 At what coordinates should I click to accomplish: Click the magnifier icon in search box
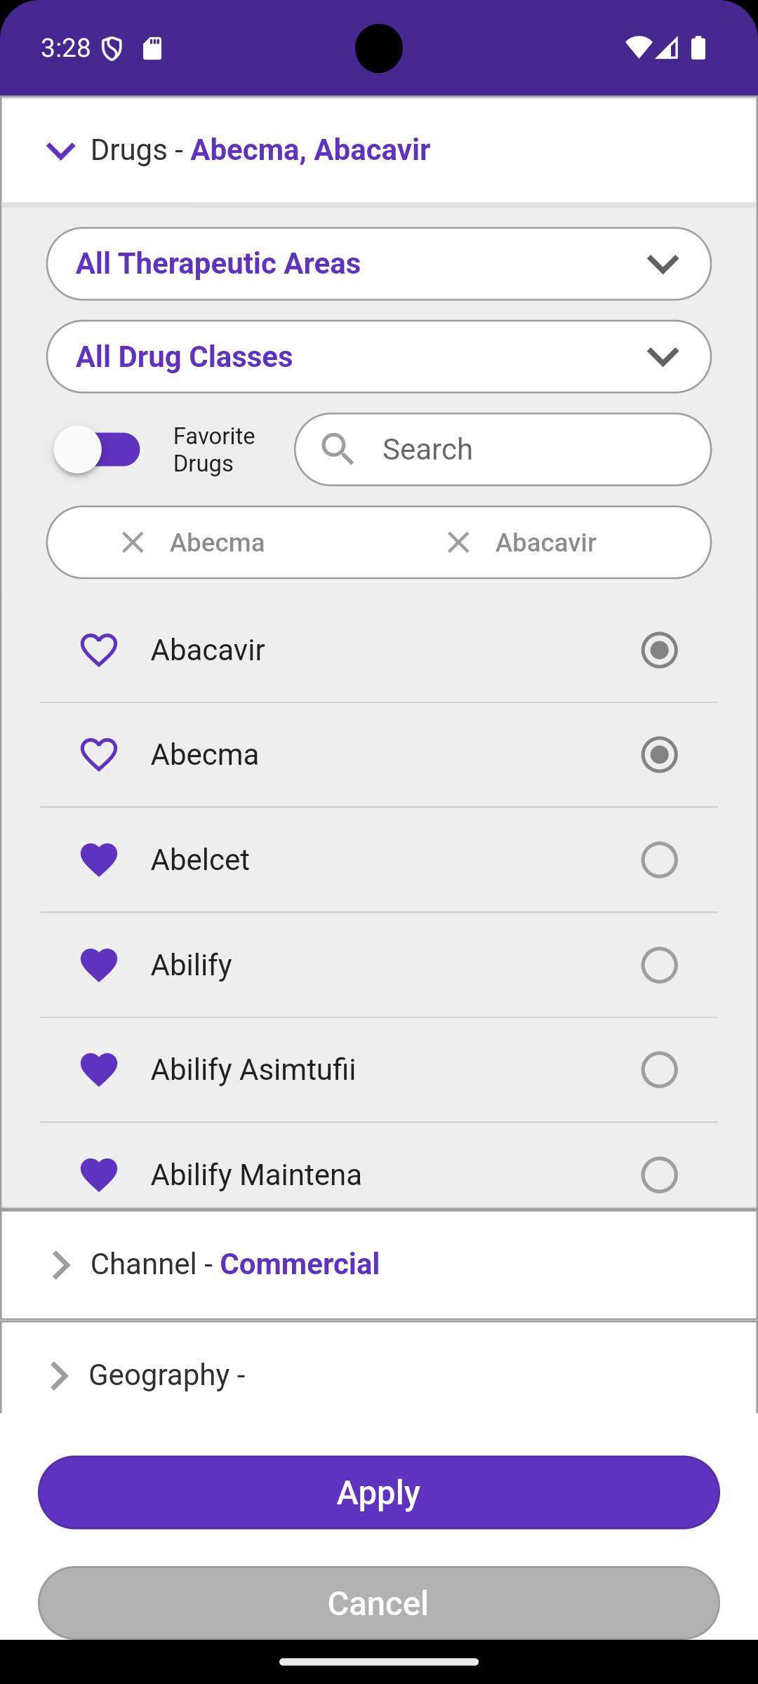(x=338, y=449)
